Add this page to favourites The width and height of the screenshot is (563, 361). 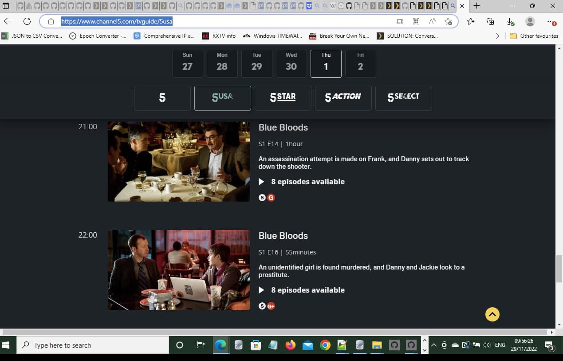click(x=448, y=21)
